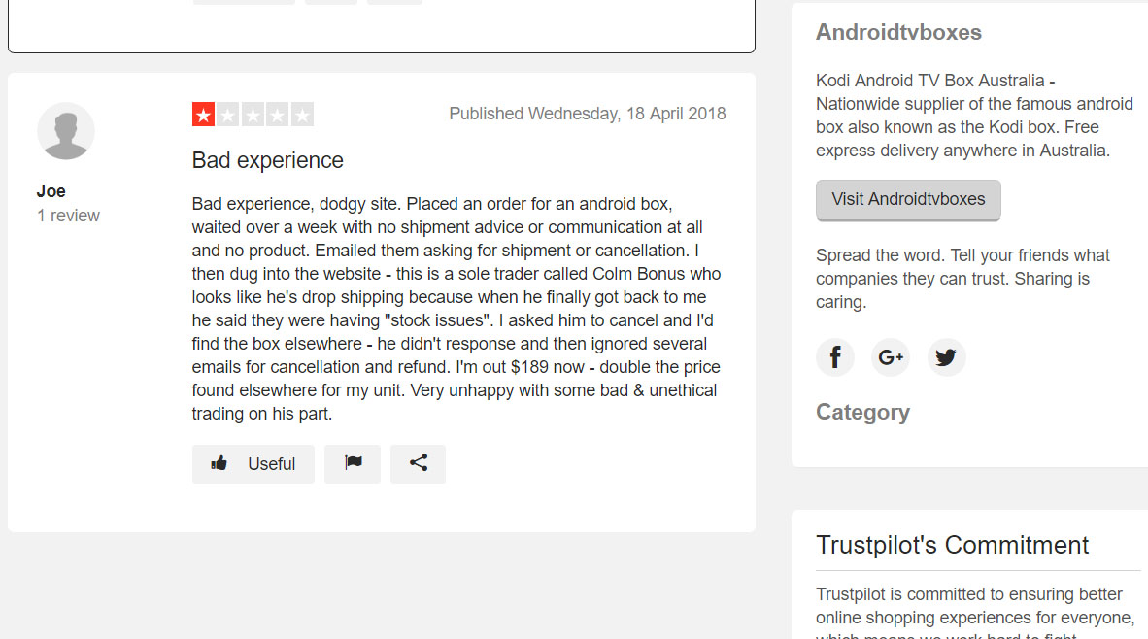
Task: Click the third gray rating star
Action: click(x=253, y=115)
